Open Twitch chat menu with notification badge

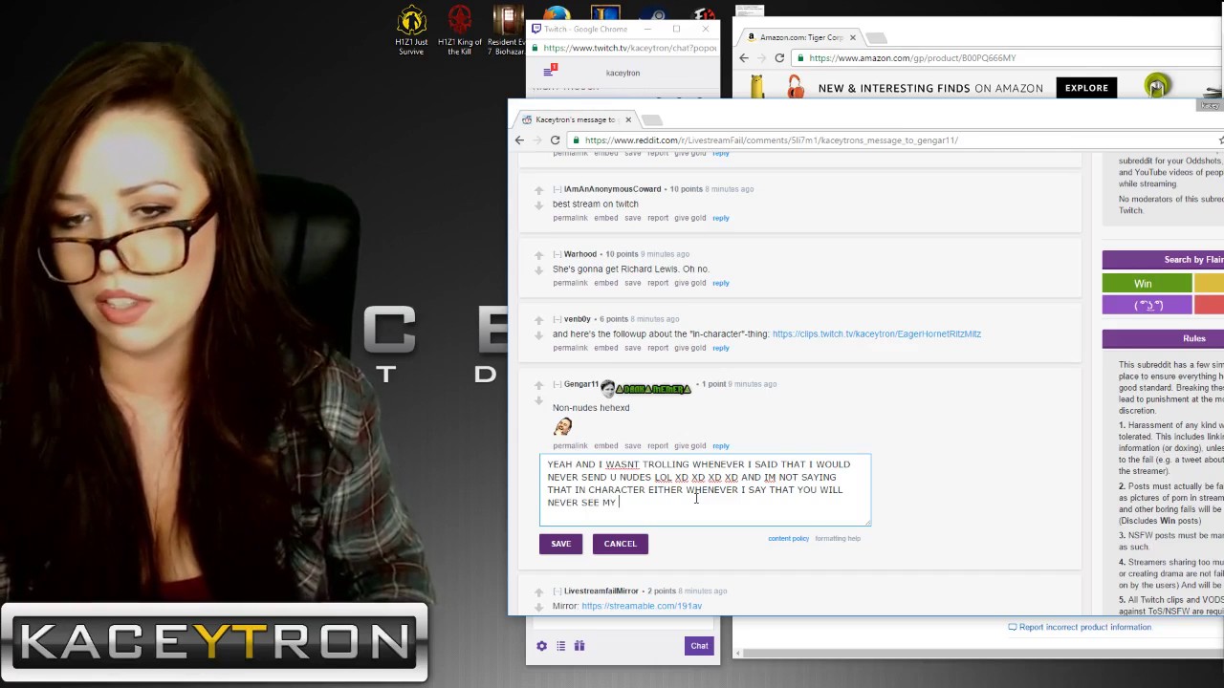(549, 71)
